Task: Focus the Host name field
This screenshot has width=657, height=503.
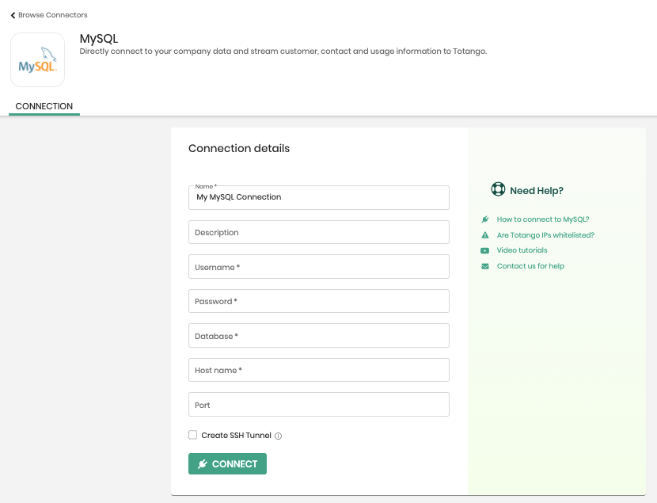Action: point(319,370)
